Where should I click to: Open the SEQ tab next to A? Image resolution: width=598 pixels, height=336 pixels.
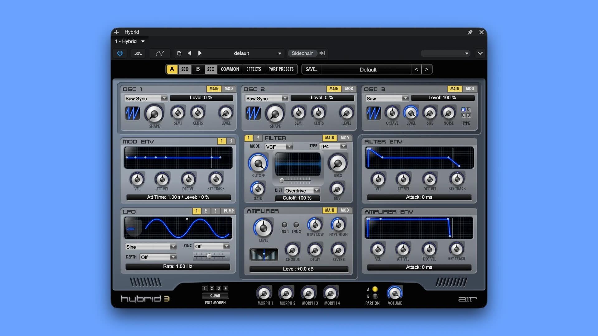tap(185, 69)
